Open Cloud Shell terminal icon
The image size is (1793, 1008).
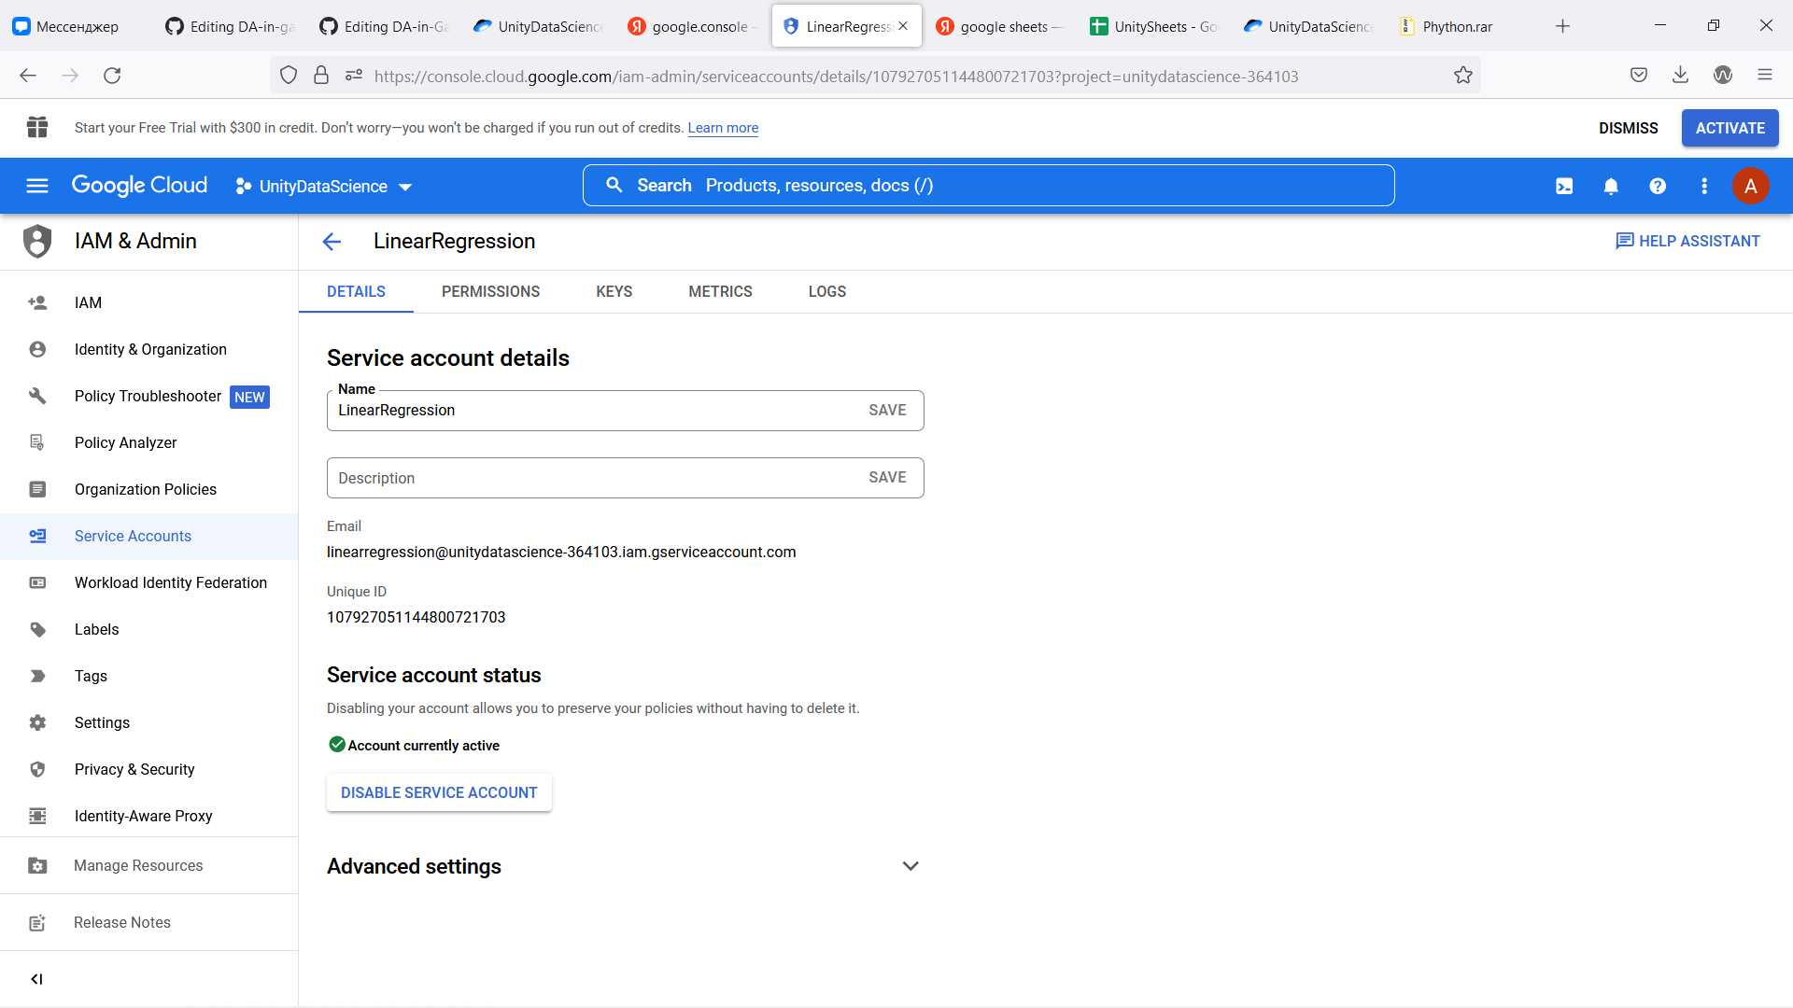(1564, 187)
